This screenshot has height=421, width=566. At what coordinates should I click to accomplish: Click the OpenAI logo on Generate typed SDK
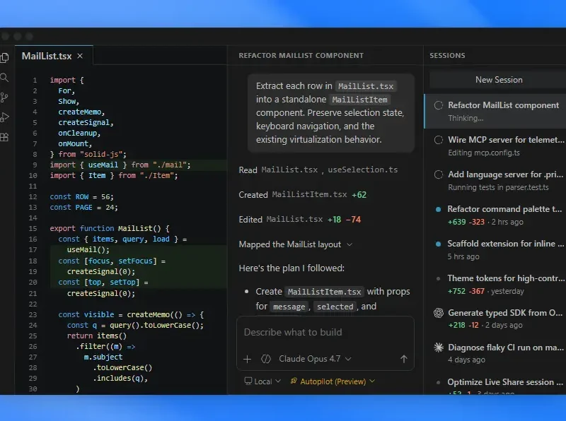[x=438, y=313]
